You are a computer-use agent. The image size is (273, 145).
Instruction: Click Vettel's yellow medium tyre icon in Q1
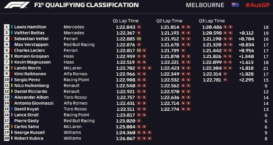pyautogui.click(x=139, y=39)
